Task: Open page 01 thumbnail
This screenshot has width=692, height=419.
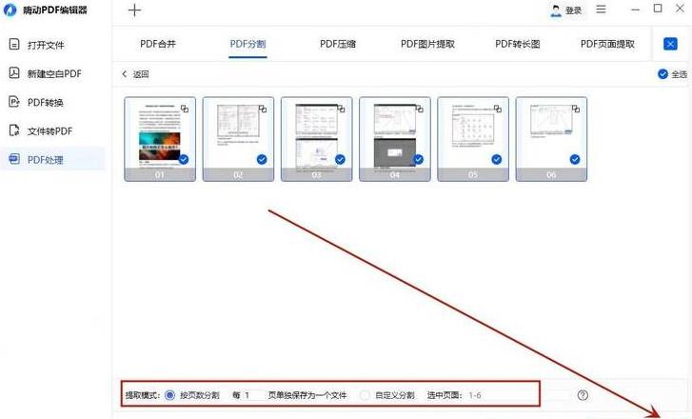Action: (160, 139)
